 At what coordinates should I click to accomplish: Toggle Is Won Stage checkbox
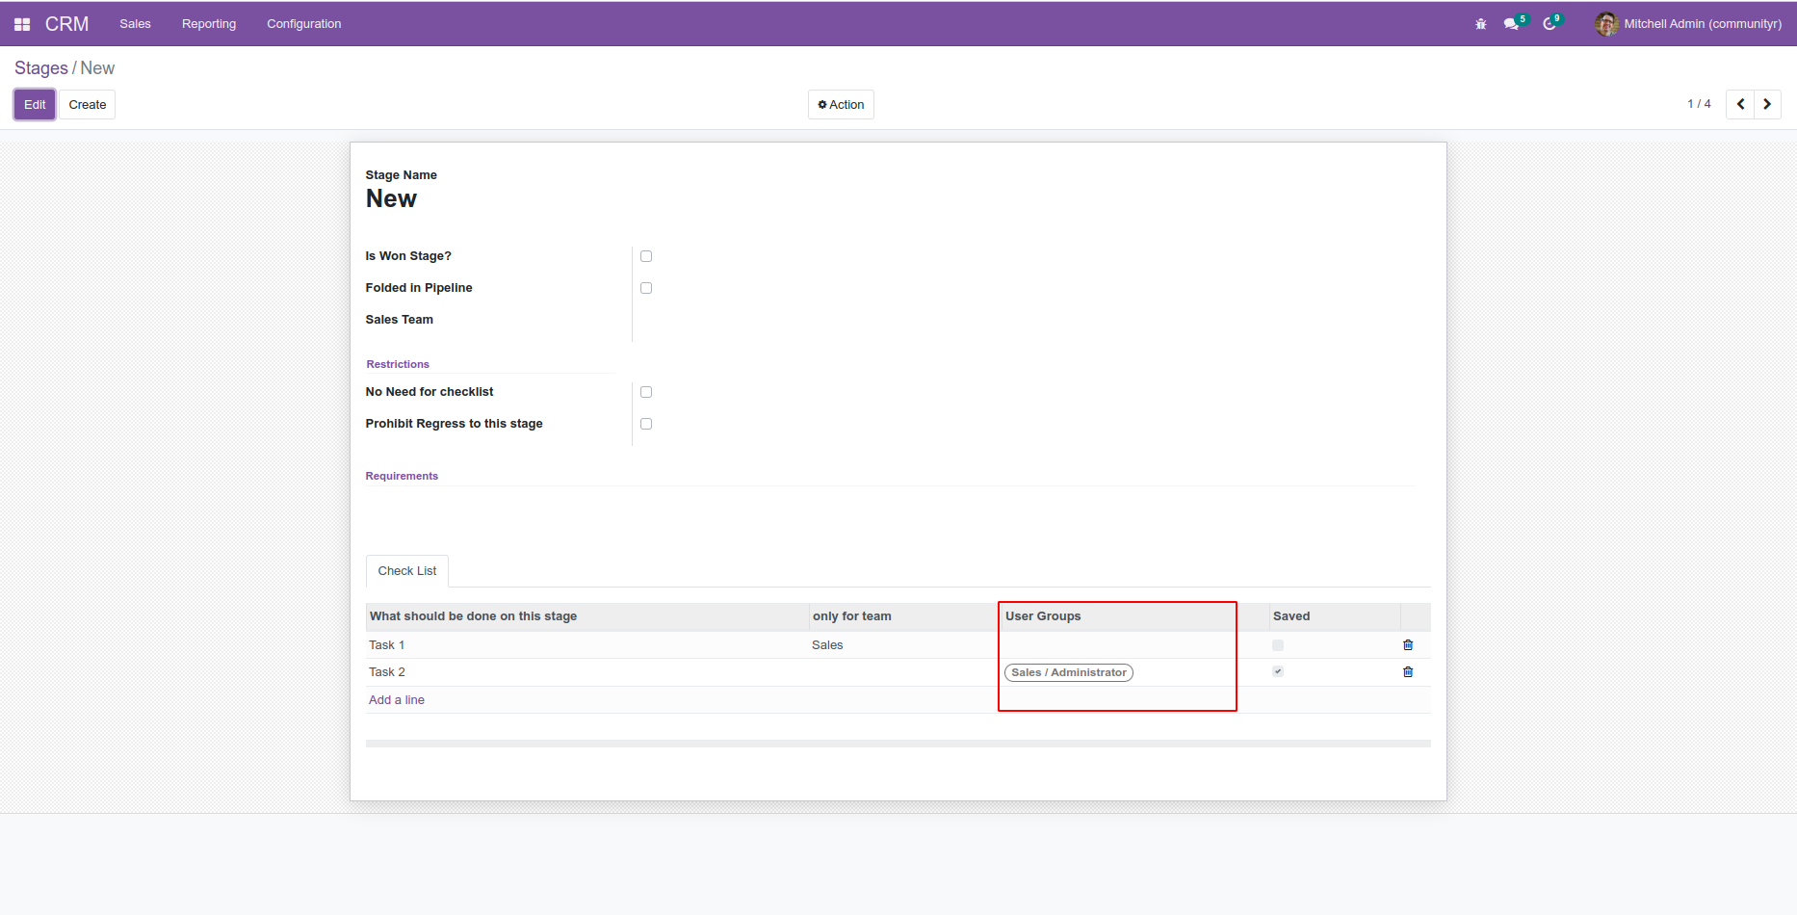tap(646, 256)
